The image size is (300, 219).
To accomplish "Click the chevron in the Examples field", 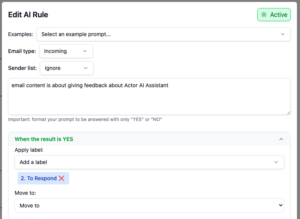I will pos(283,34).
